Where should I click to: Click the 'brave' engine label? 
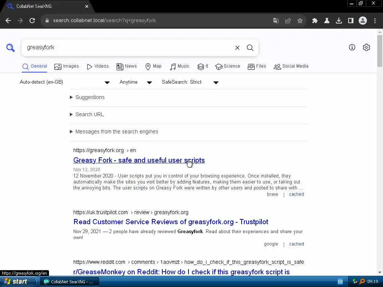pos(273,194)
